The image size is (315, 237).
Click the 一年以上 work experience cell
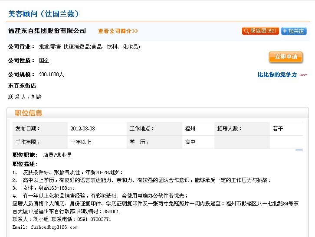81,142
